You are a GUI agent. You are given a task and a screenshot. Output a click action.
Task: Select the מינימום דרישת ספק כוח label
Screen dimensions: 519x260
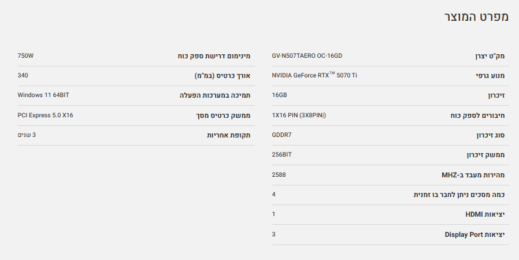214,57
